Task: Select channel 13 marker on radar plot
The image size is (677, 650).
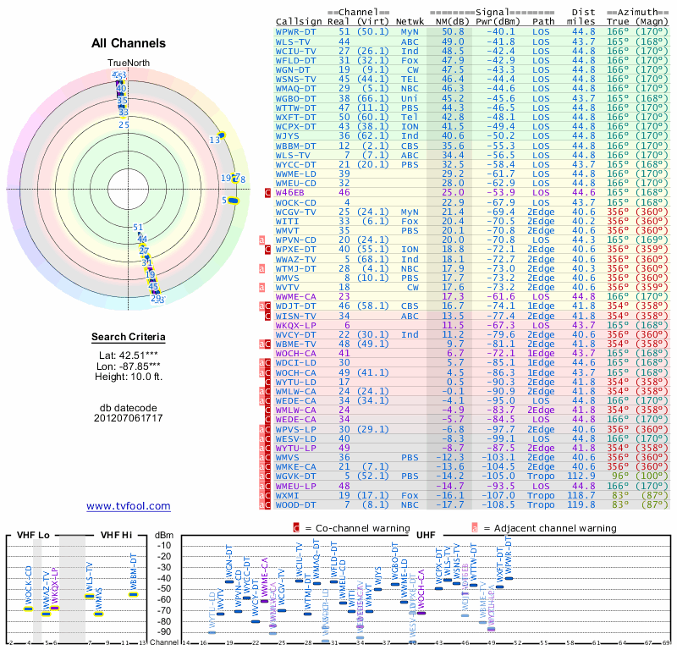Action: click(221, 135)
